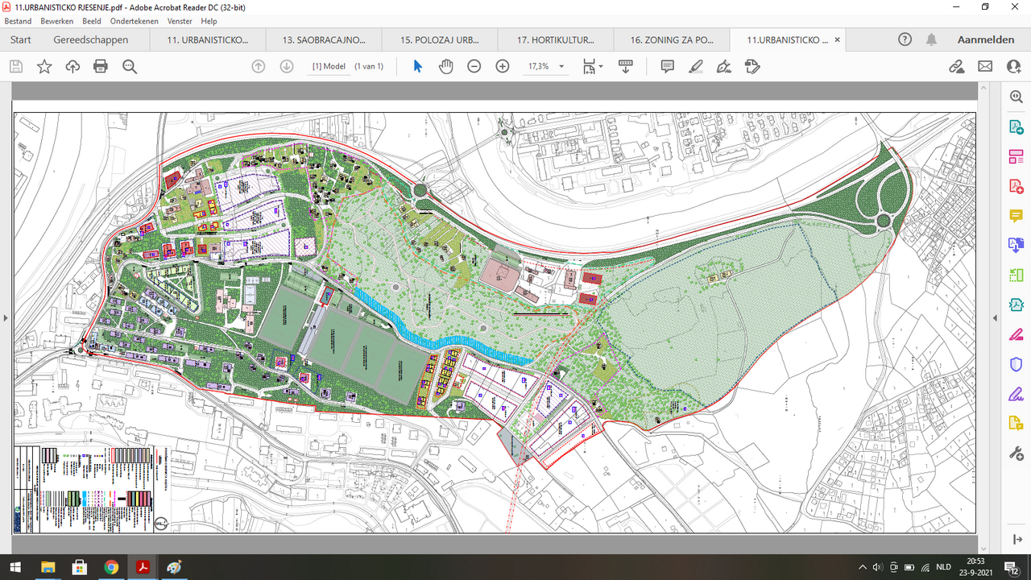
Task: Activate the hand pan tool
Action: [x=445, y=66]
